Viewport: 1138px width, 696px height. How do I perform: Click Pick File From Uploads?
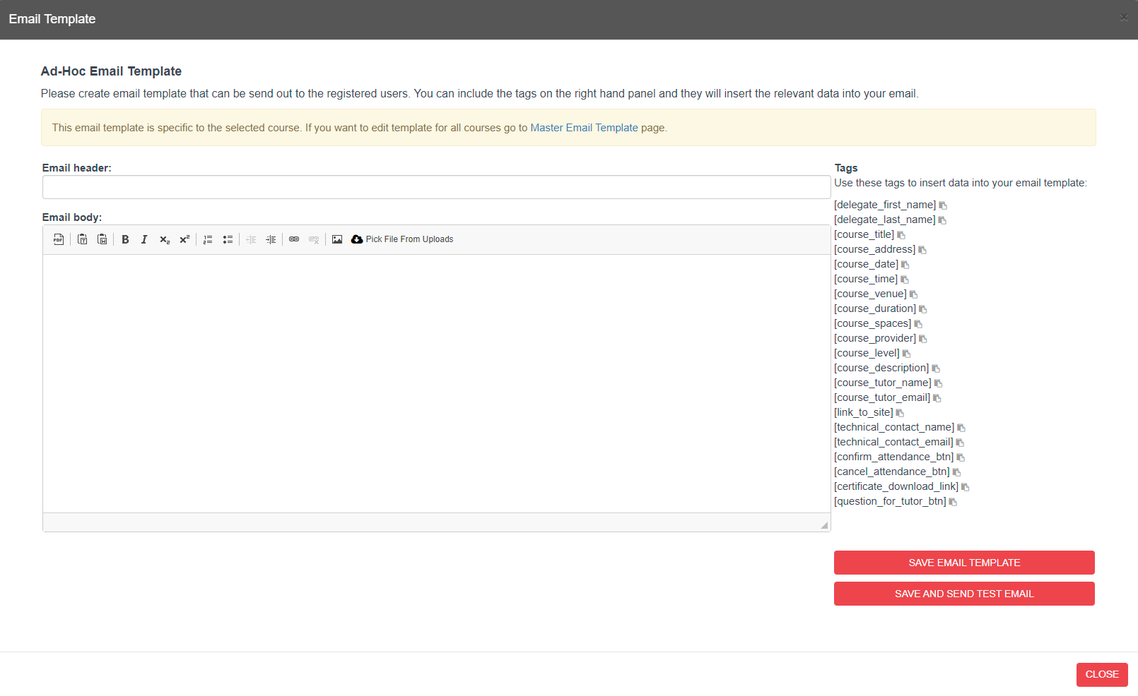click(402, 239)
